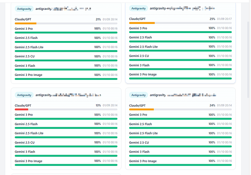The height and width of the screenshot is (175, 251).
Task: Click Gemini 2.5 CU label in the 21% card
Action: [24, 56]
